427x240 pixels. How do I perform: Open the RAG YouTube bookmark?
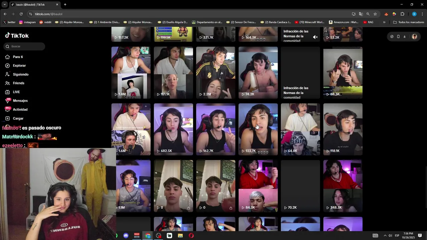[368, 22]
